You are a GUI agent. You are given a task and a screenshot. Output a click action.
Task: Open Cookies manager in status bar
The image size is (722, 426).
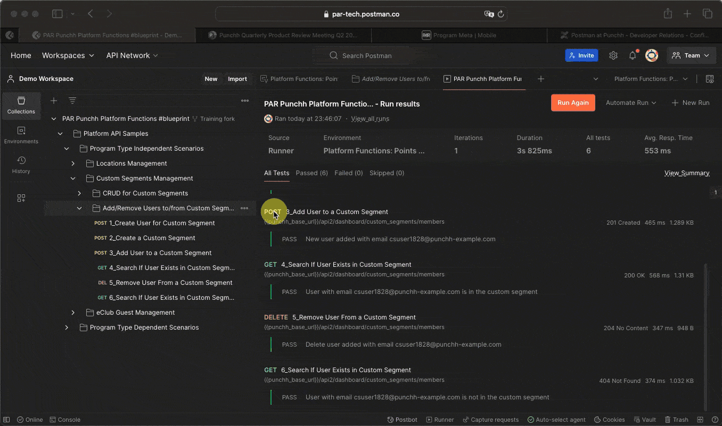pos(609,420)
